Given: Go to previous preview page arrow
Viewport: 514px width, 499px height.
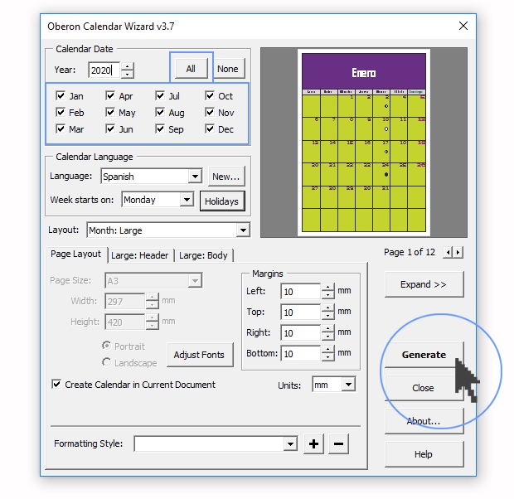Looking at the screenshot, I should (x=449, y=252).
